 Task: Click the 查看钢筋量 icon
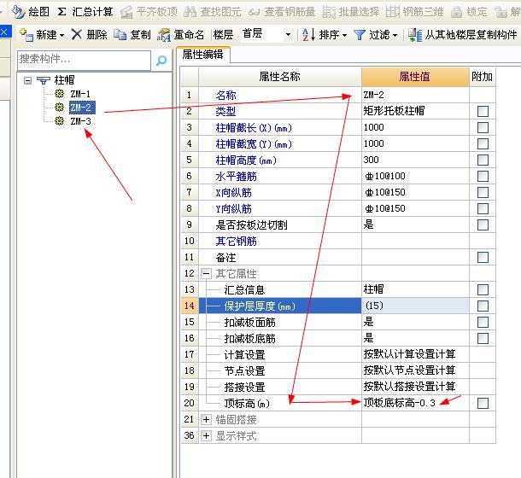(255, 13)
